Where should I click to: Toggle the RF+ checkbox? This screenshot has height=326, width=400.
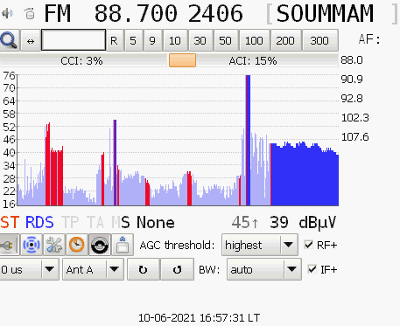coord(308,245)
